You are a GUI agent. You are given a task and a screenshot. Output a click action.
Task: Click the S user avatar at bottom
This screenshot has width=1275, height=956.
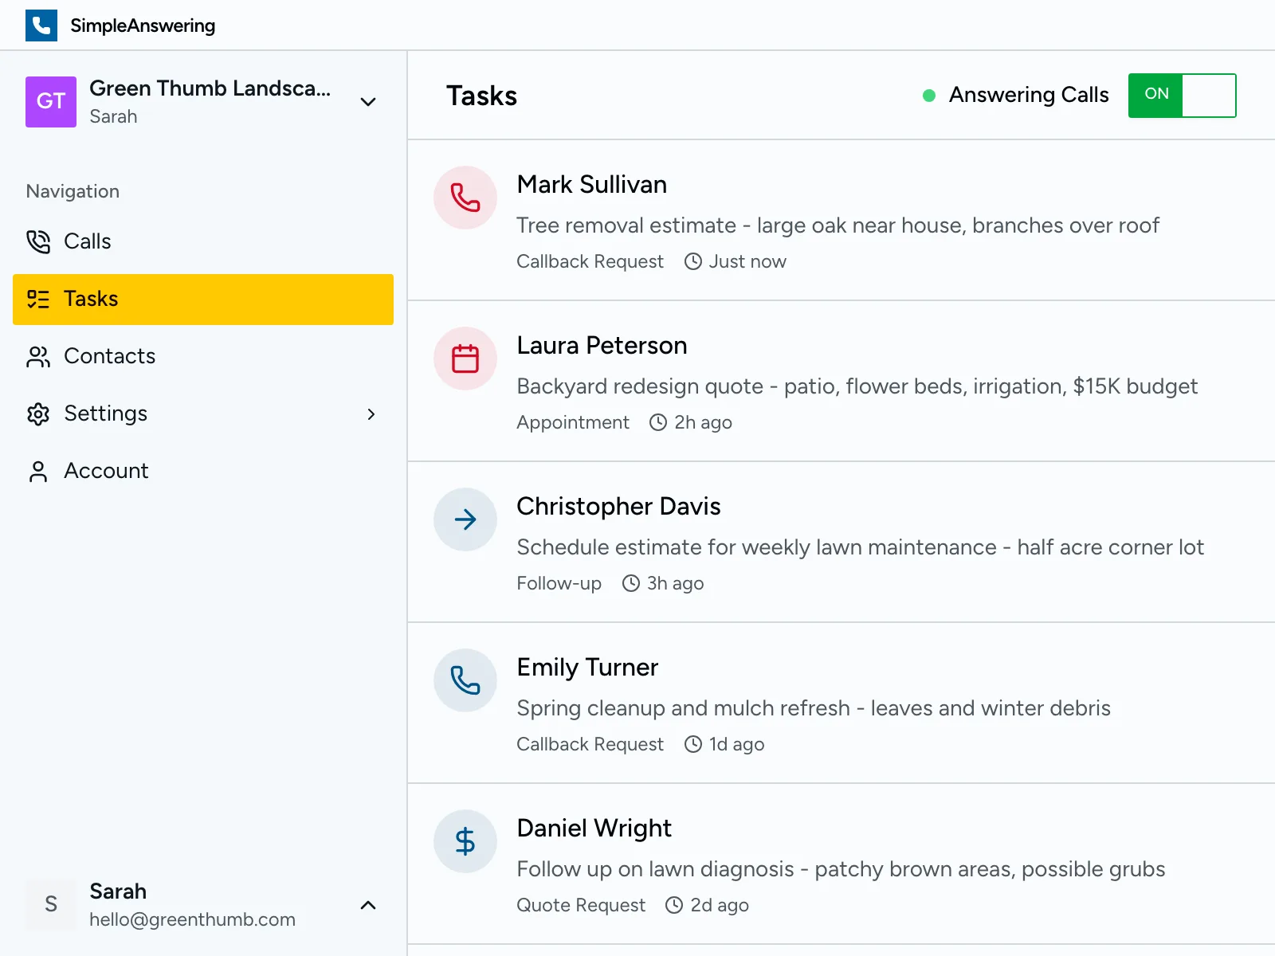coord(51,904)
